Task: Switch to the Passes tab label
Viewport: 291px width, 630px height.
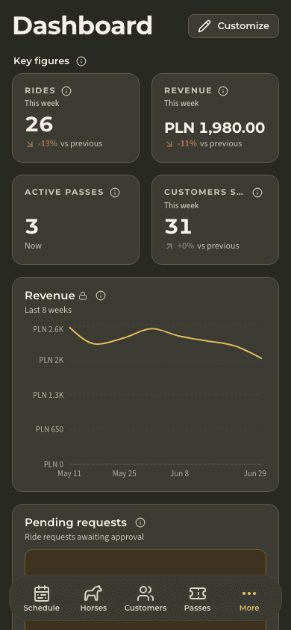Action: [x=198, y=608]
